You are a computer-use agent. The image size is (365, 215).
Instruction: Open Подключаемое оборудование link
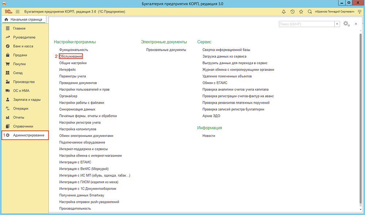coord(82,142)
